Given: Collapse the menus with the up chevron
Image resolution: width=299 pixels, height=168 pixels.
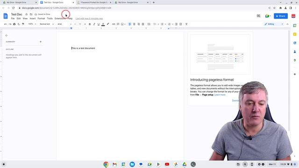Looking at the screenshot, I should click(x=287, y=24).
